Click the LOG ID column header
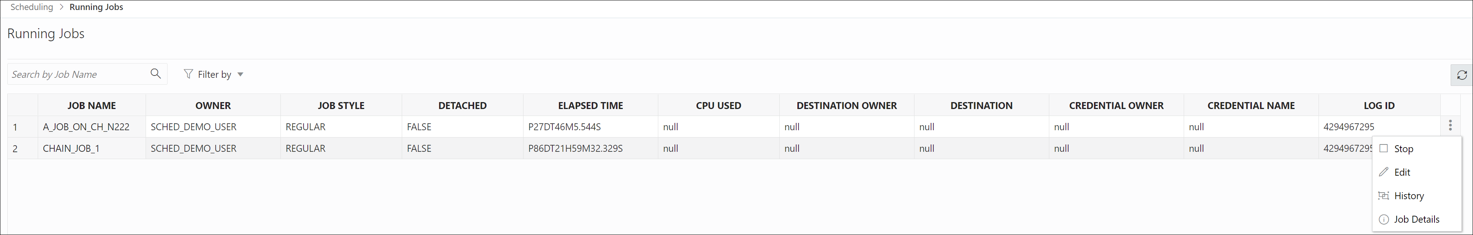1473x235 pixels. coord(1379,106)
